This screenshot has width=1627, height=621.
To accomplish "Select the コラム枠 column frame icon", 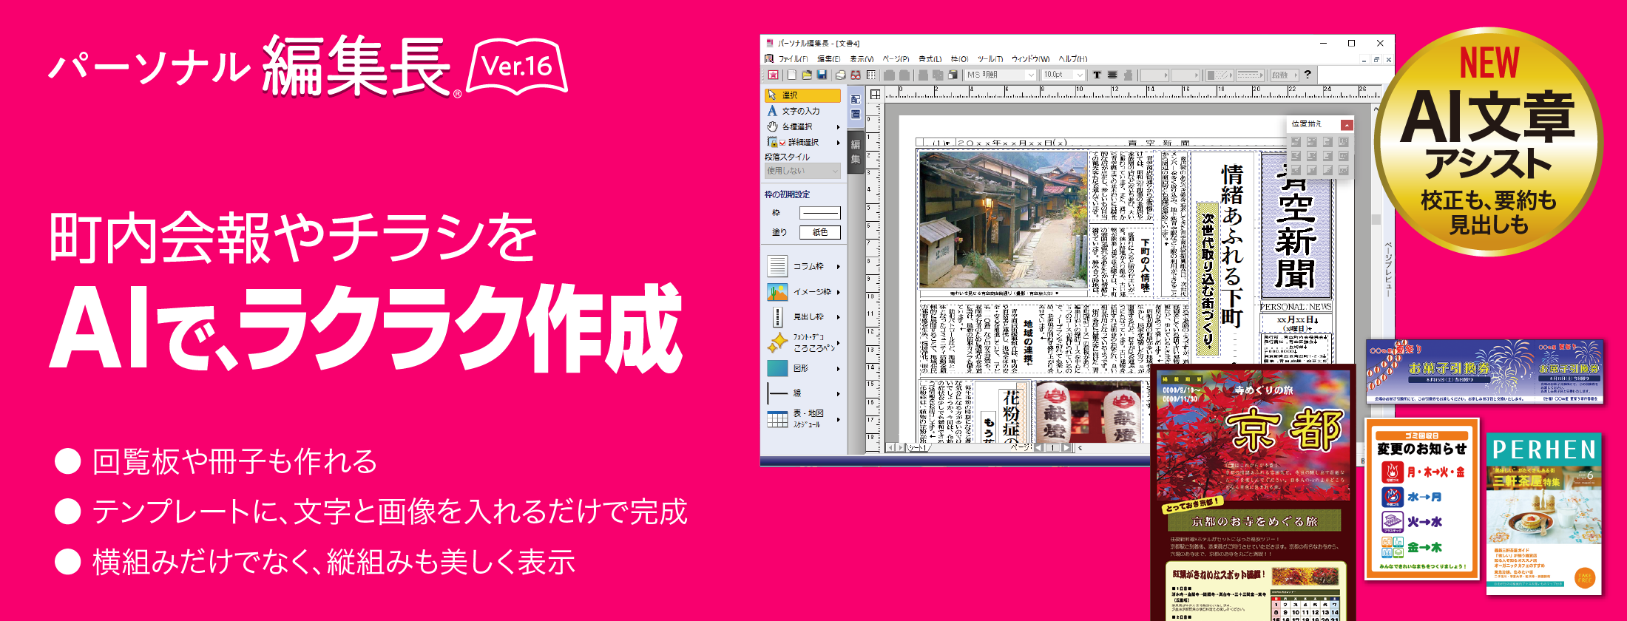I will [777, 266].
